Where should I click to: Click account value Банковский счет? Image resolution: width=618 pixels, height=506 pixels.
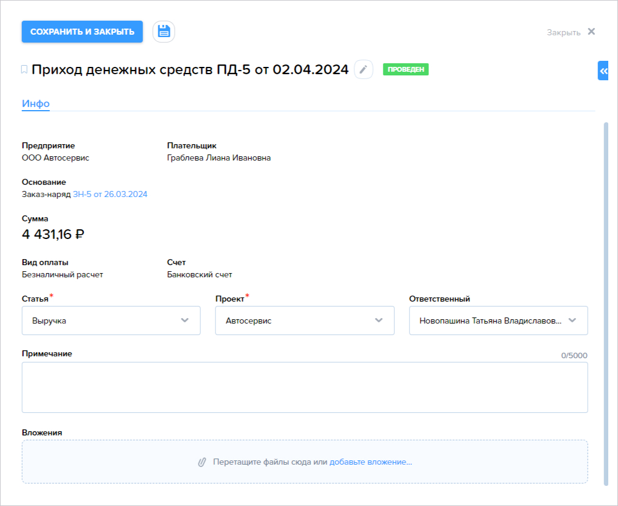pyautogui.click(x=200, y=275)
